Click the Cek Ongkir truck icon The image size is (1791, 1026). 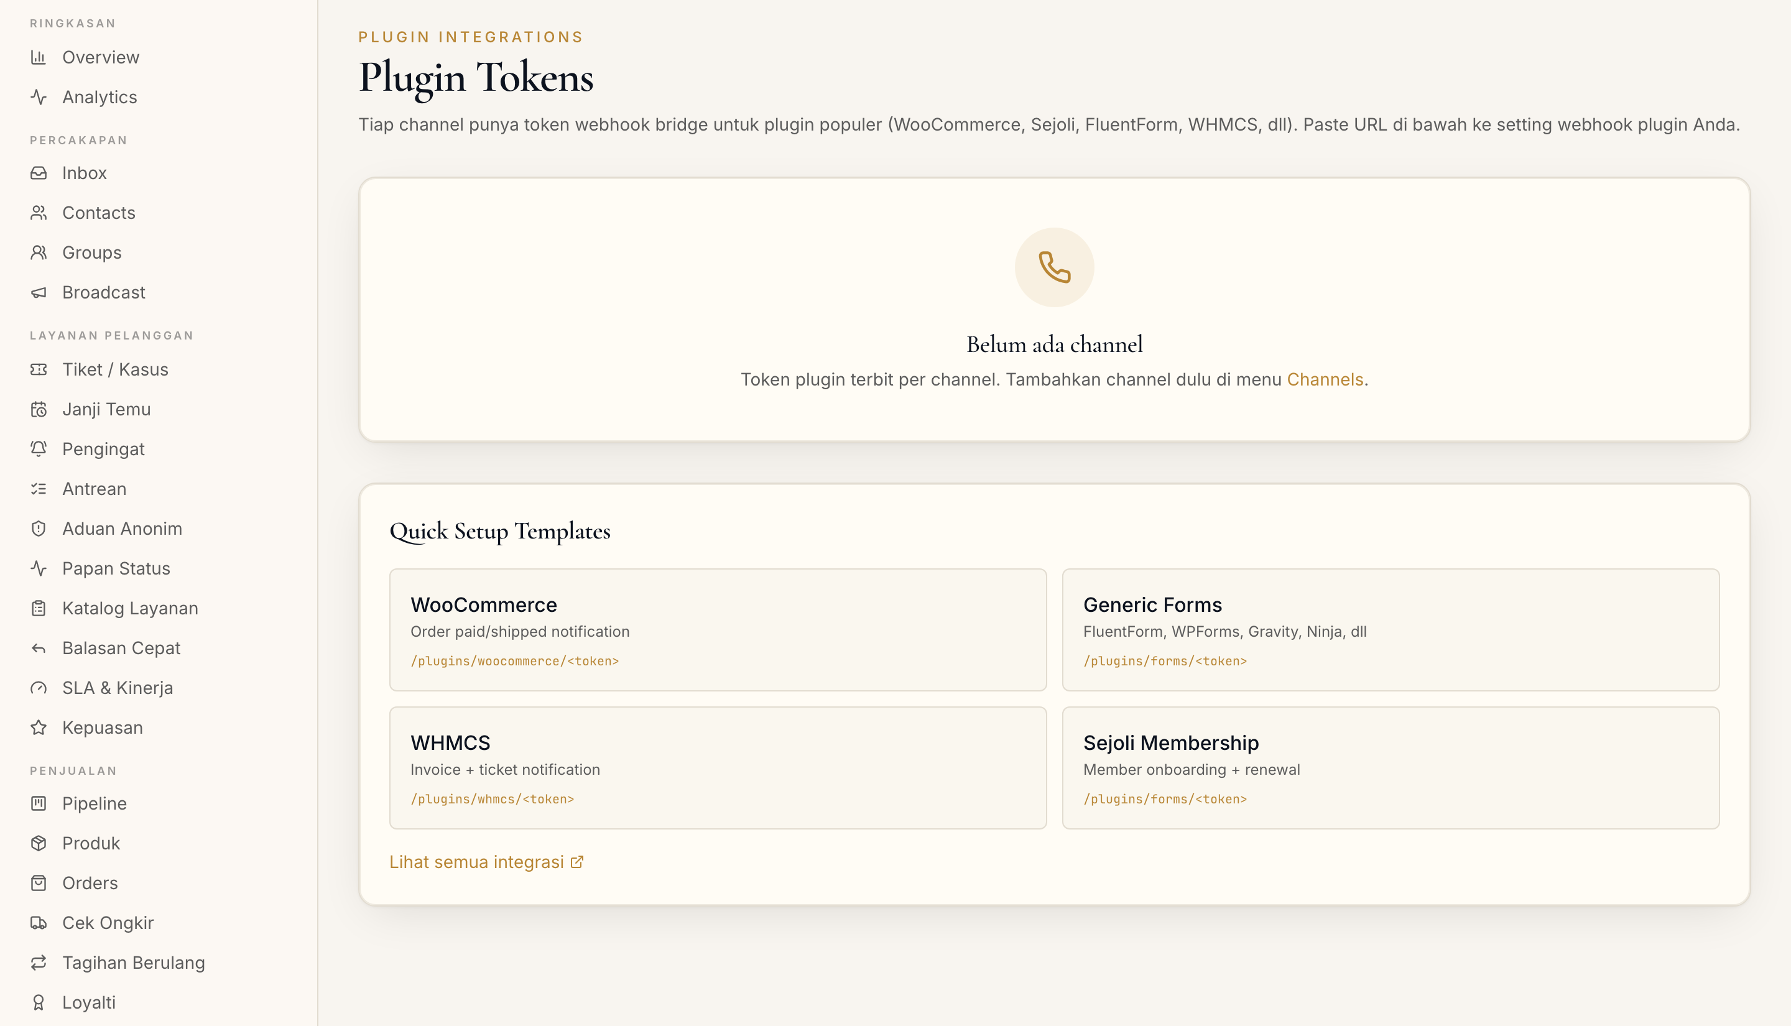click(x=39, y=923)
